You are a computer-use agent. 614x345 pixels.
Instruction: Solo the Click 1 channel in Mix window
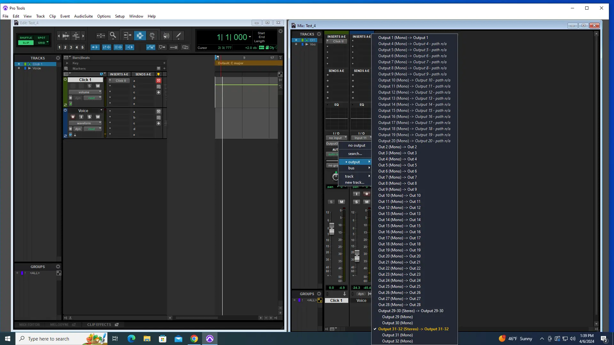click(x=331, y=202)
